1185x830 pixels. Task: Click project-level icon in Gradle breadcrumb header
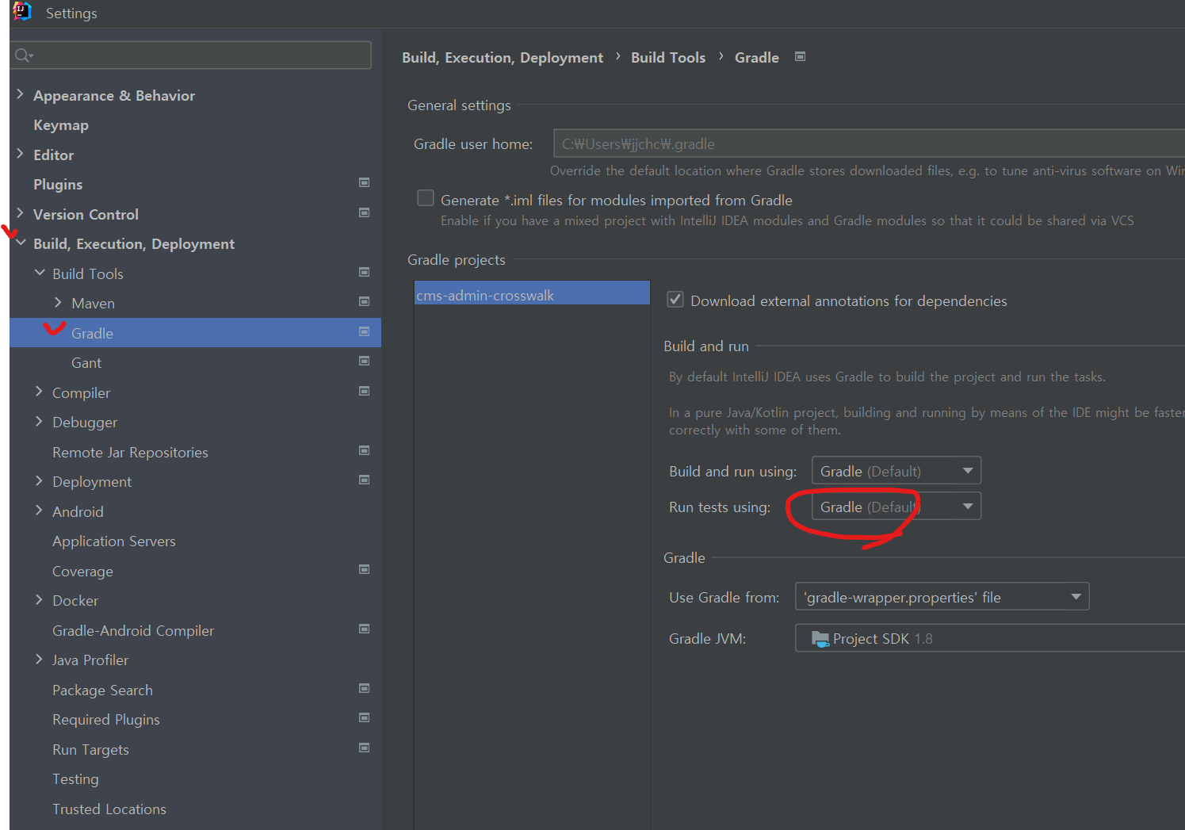click(801, 56)
